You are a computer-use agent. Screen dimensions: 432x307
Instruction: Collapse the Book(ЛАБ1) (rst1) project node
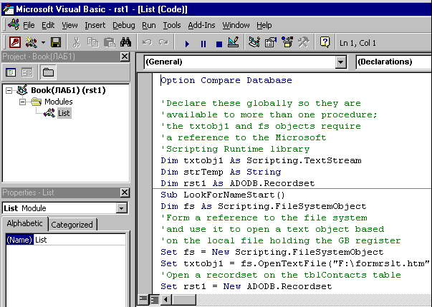[9, 90]
